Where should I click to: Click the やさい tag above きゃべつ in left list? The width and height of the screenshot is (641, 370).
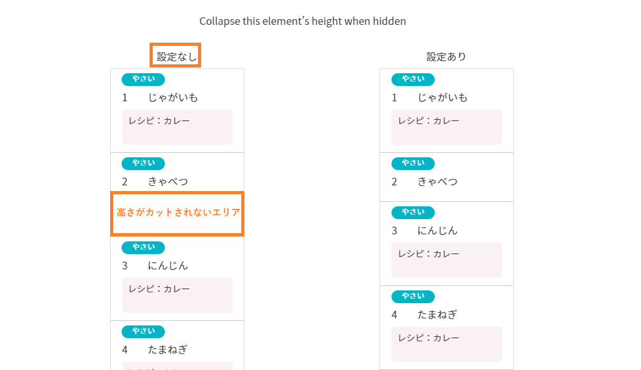[x=143, y=163]
